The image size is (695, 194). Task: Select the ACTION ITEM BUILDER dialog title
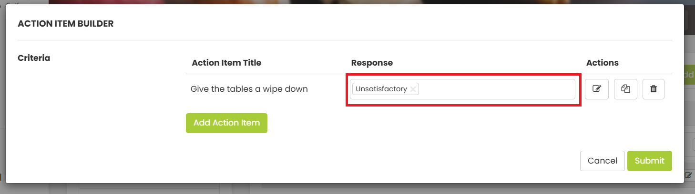(65, 23)
